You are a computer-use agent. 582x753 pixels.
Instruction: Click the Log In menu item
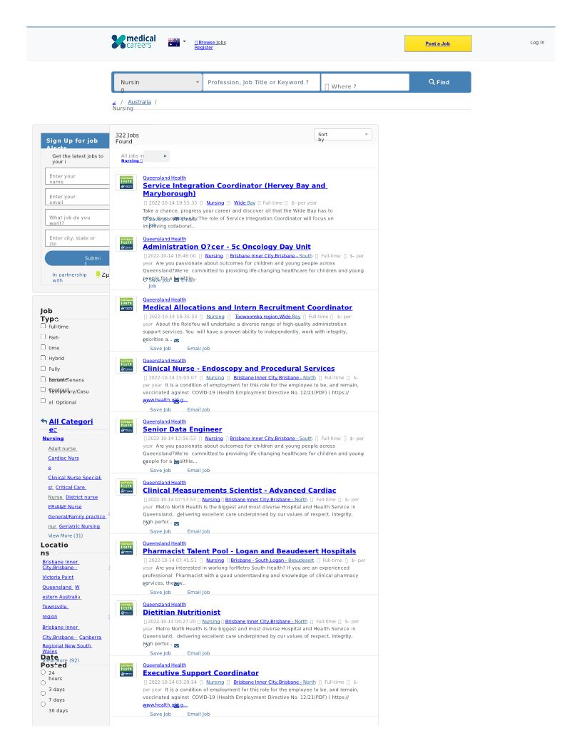click(x=536, y=43)
